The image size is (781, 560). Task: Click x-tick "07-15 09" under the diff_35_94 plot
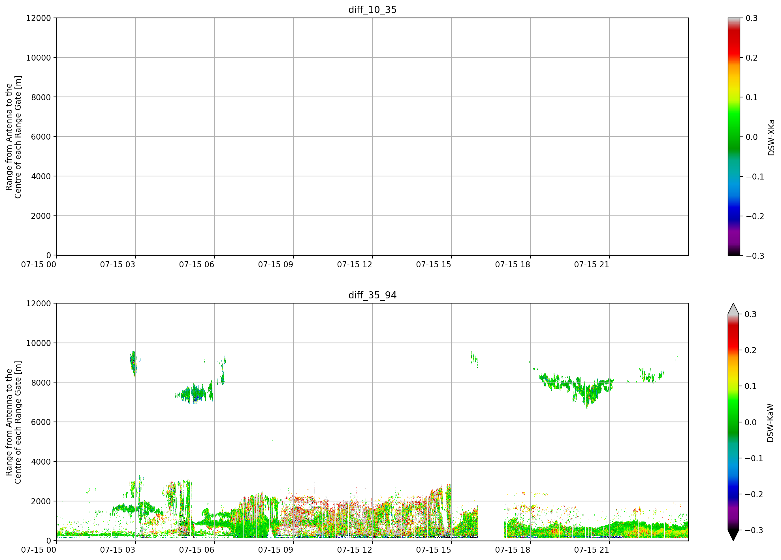276,550
